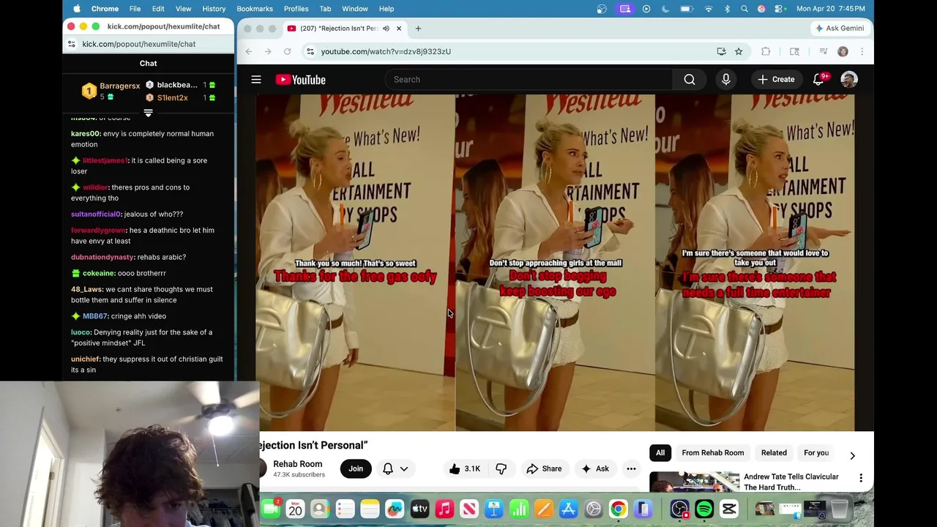This screenshot has width=937, height=527.
Task: Toggle Focus mode moon in the menu bar
Action: click(x=665, y=9)
